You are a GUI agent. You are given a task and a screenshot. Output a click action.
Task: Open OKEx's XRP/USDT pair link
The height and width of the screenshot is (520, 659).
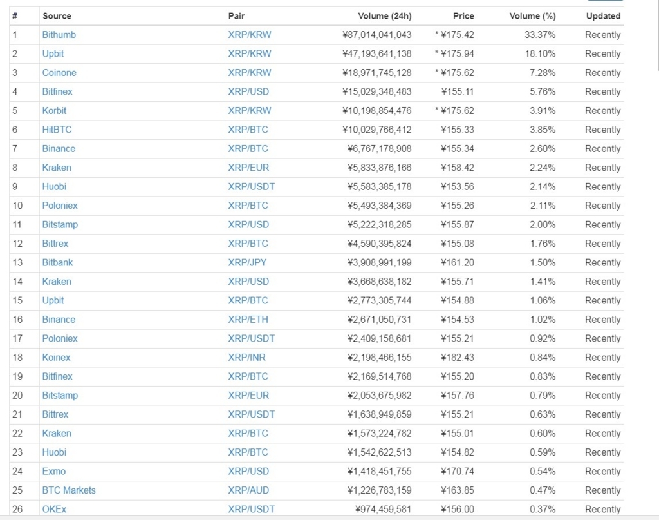tap(252, 509)
